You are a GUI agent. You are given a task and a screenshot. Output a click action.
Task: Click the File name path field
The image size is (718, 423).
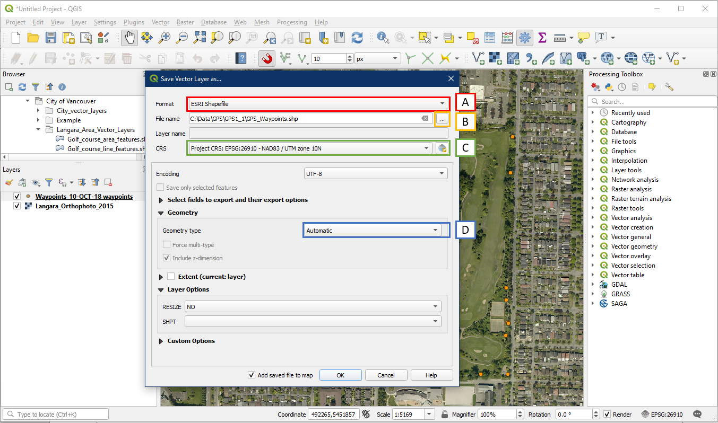point(305,119)
